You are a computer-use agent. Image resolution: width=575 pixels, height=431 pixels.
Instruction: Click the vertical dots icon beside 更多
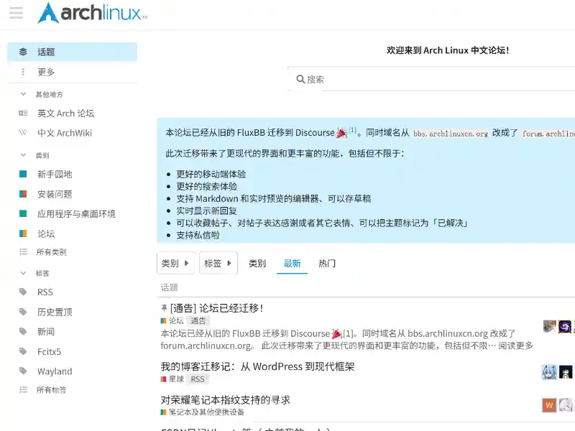click(23, 71)
